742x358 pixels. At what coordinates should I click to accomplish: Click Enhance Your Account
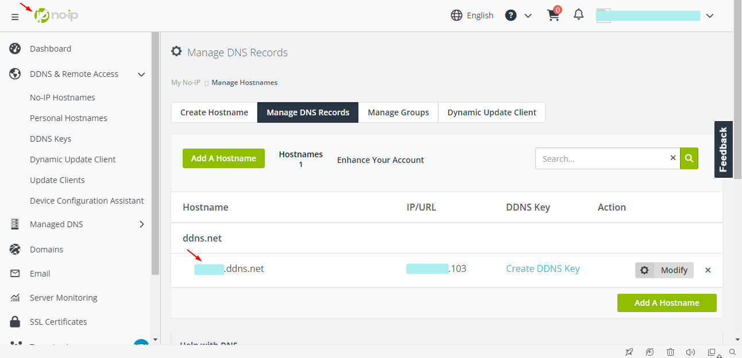click(380, 160)
